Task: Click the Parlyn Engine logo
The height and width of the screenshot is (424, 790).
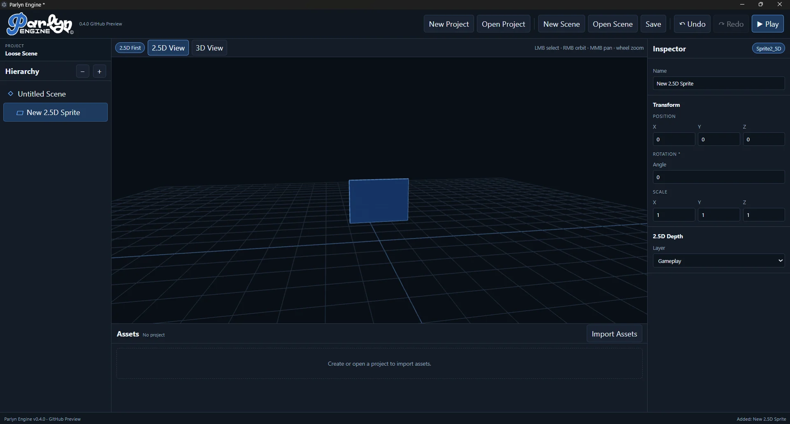Action: (x=40, y=24)
